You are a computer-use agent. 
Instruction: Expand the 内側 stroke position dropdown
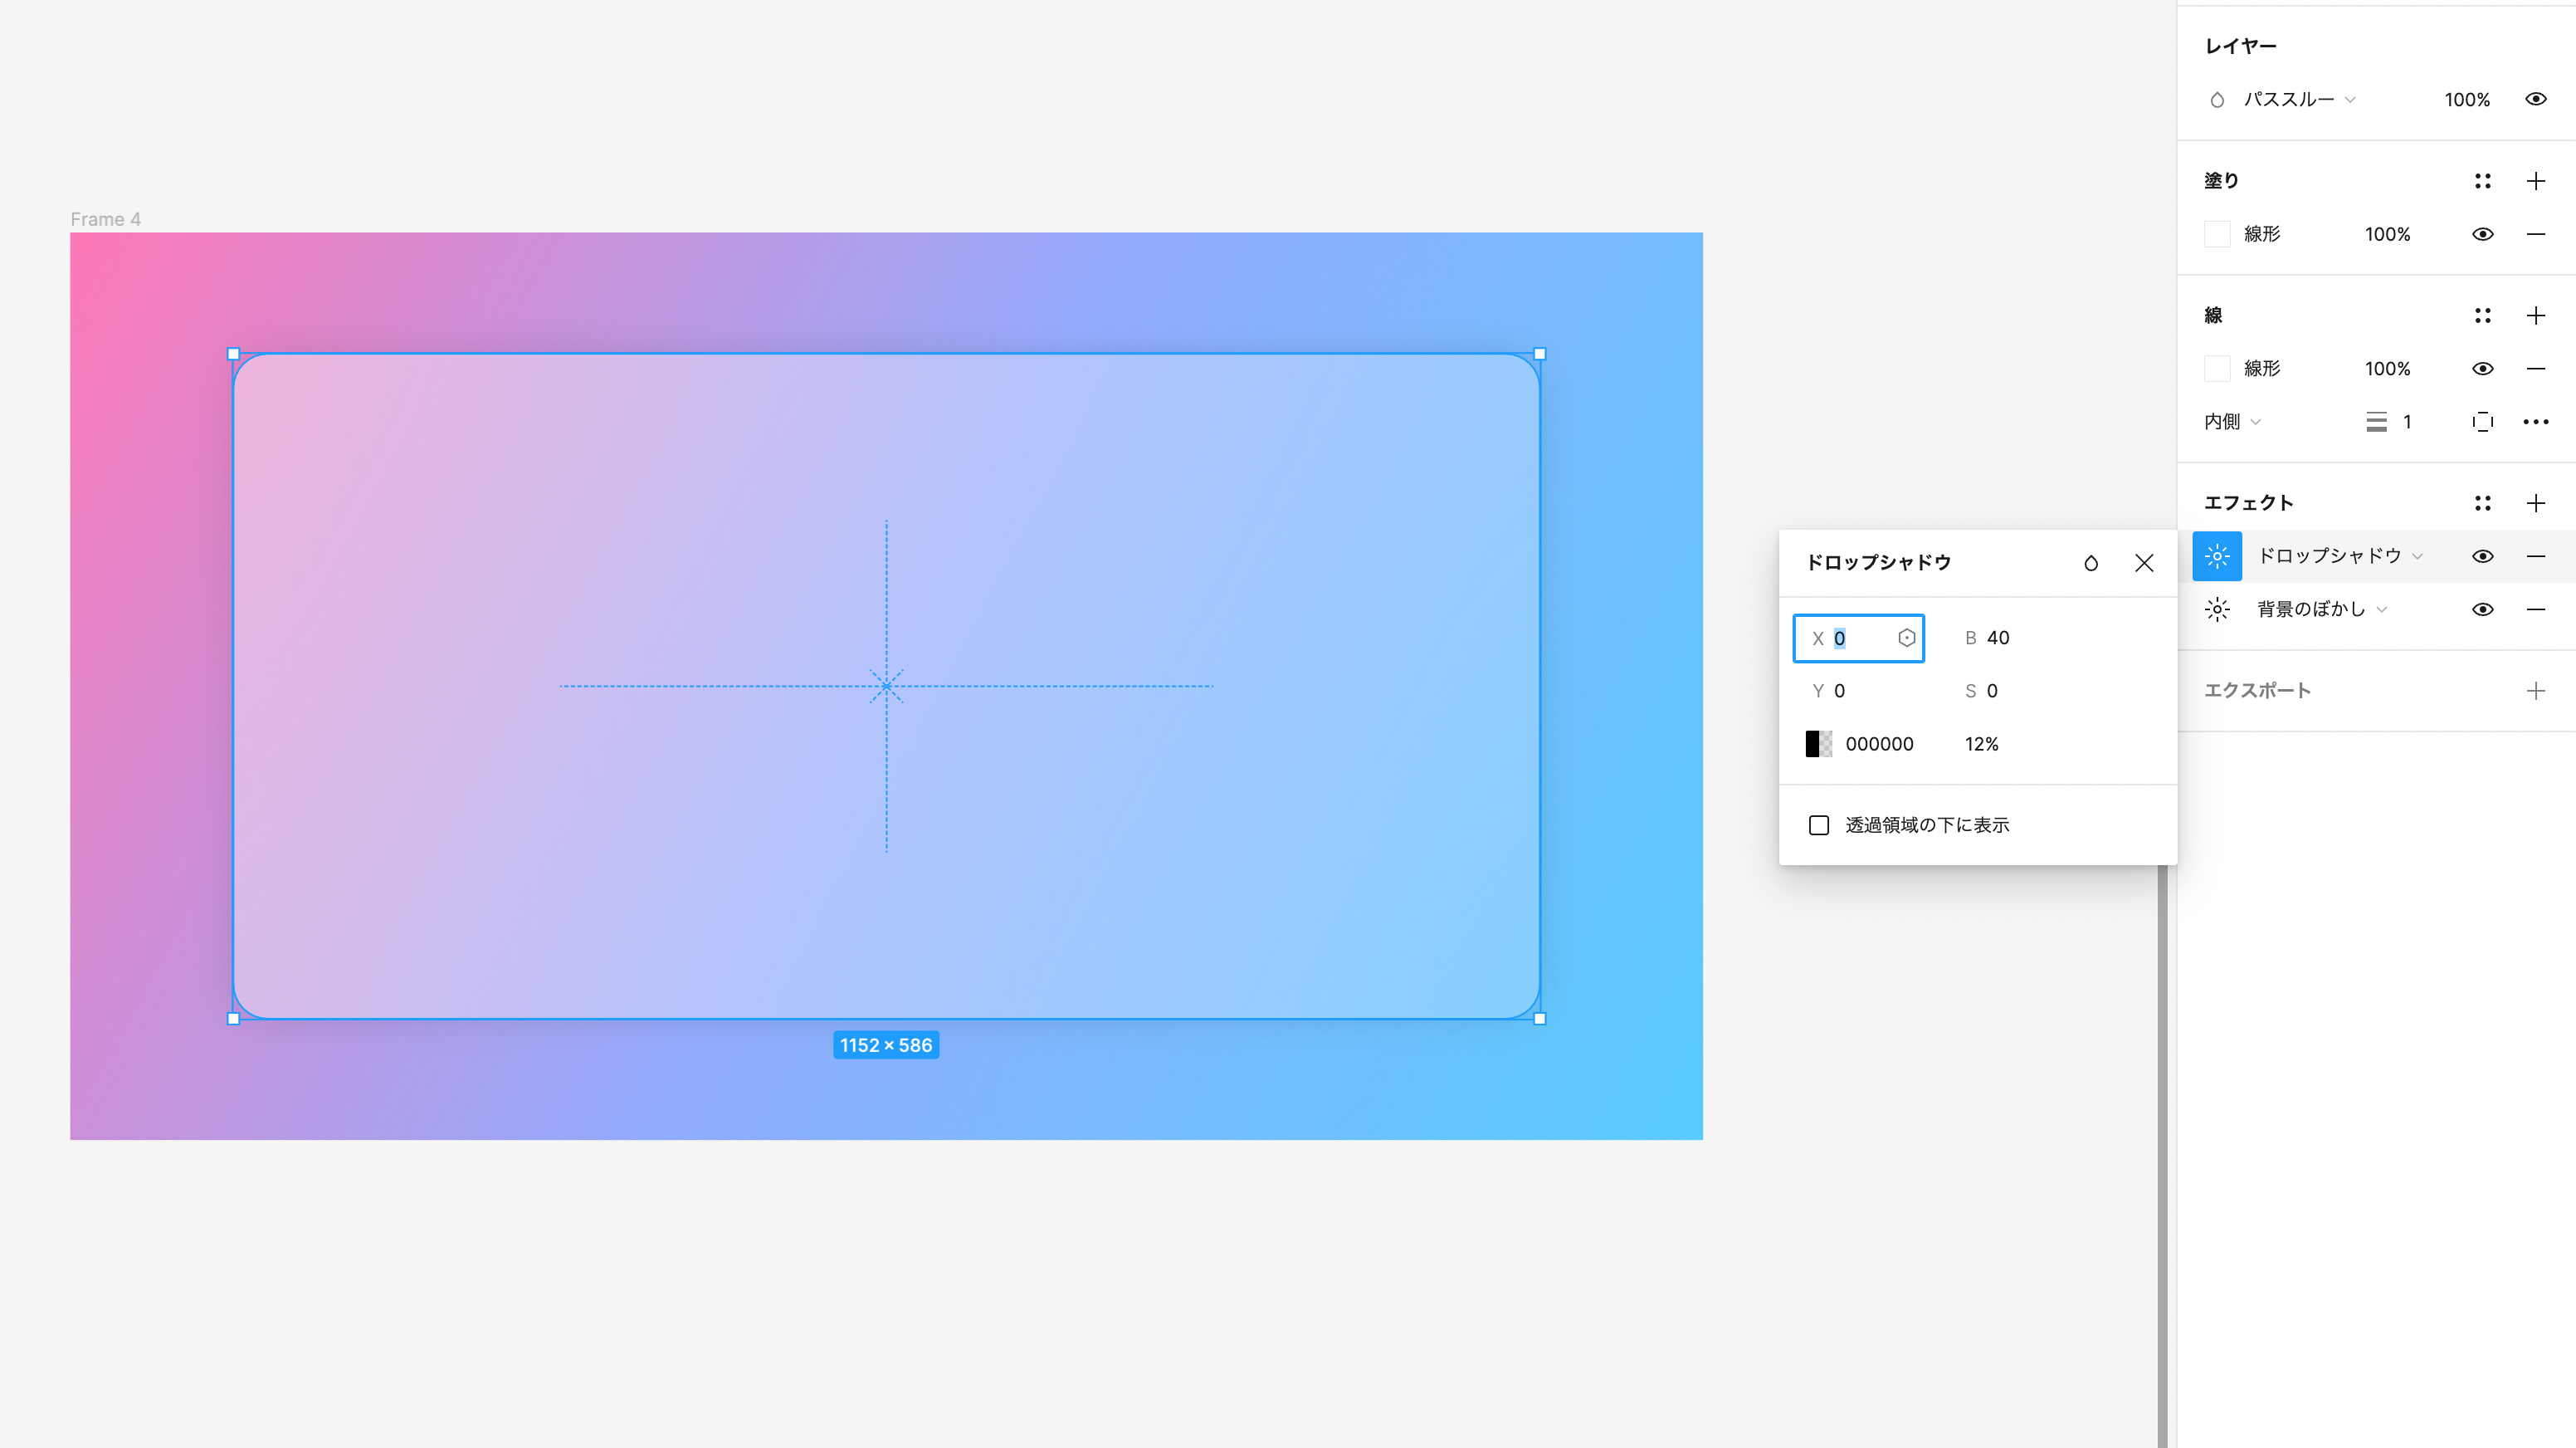click(x=2232, y=423)
